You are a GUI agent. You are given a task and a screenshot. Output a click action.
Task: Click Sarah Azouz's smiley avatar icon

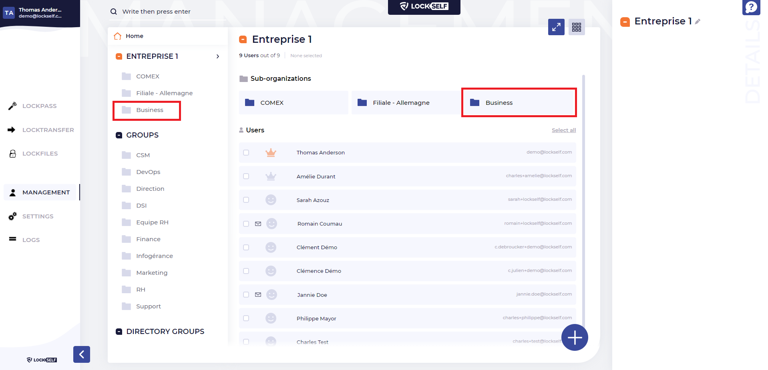coord(271,200)
